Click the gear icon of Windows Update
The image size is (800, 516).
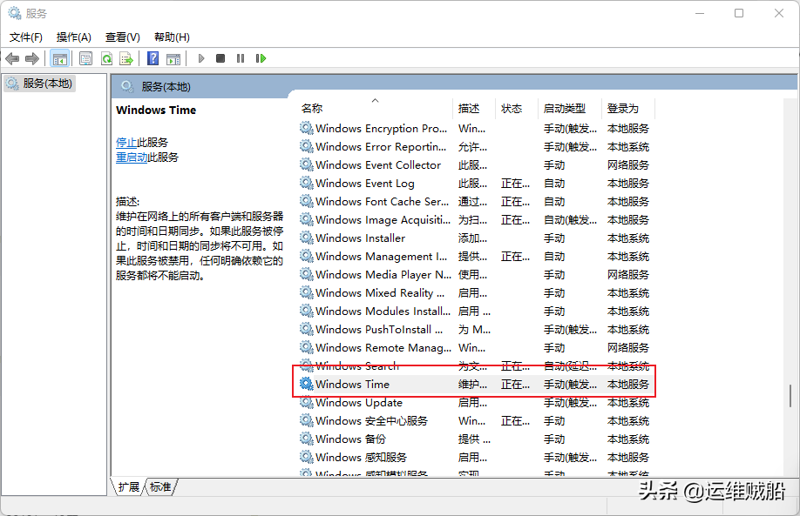306,402
